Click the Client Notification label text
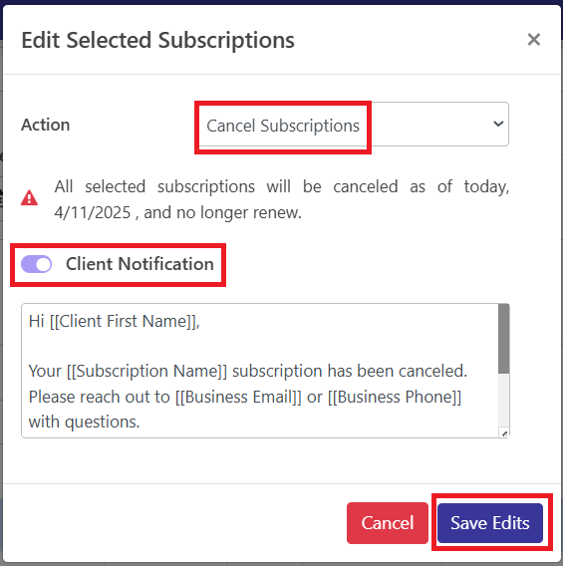The image size is (563, 566). click(141, 264)
